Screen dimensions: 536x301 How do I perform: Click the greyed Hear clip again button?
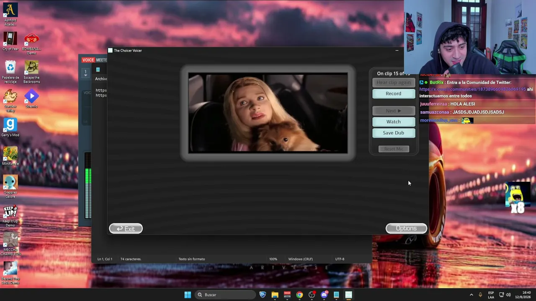point(394,82)
